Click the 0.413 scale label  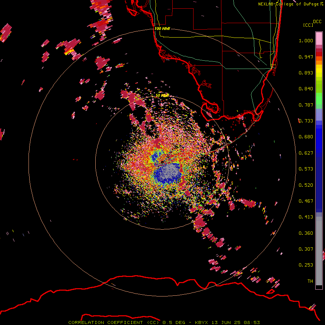[x=306, y=217]
